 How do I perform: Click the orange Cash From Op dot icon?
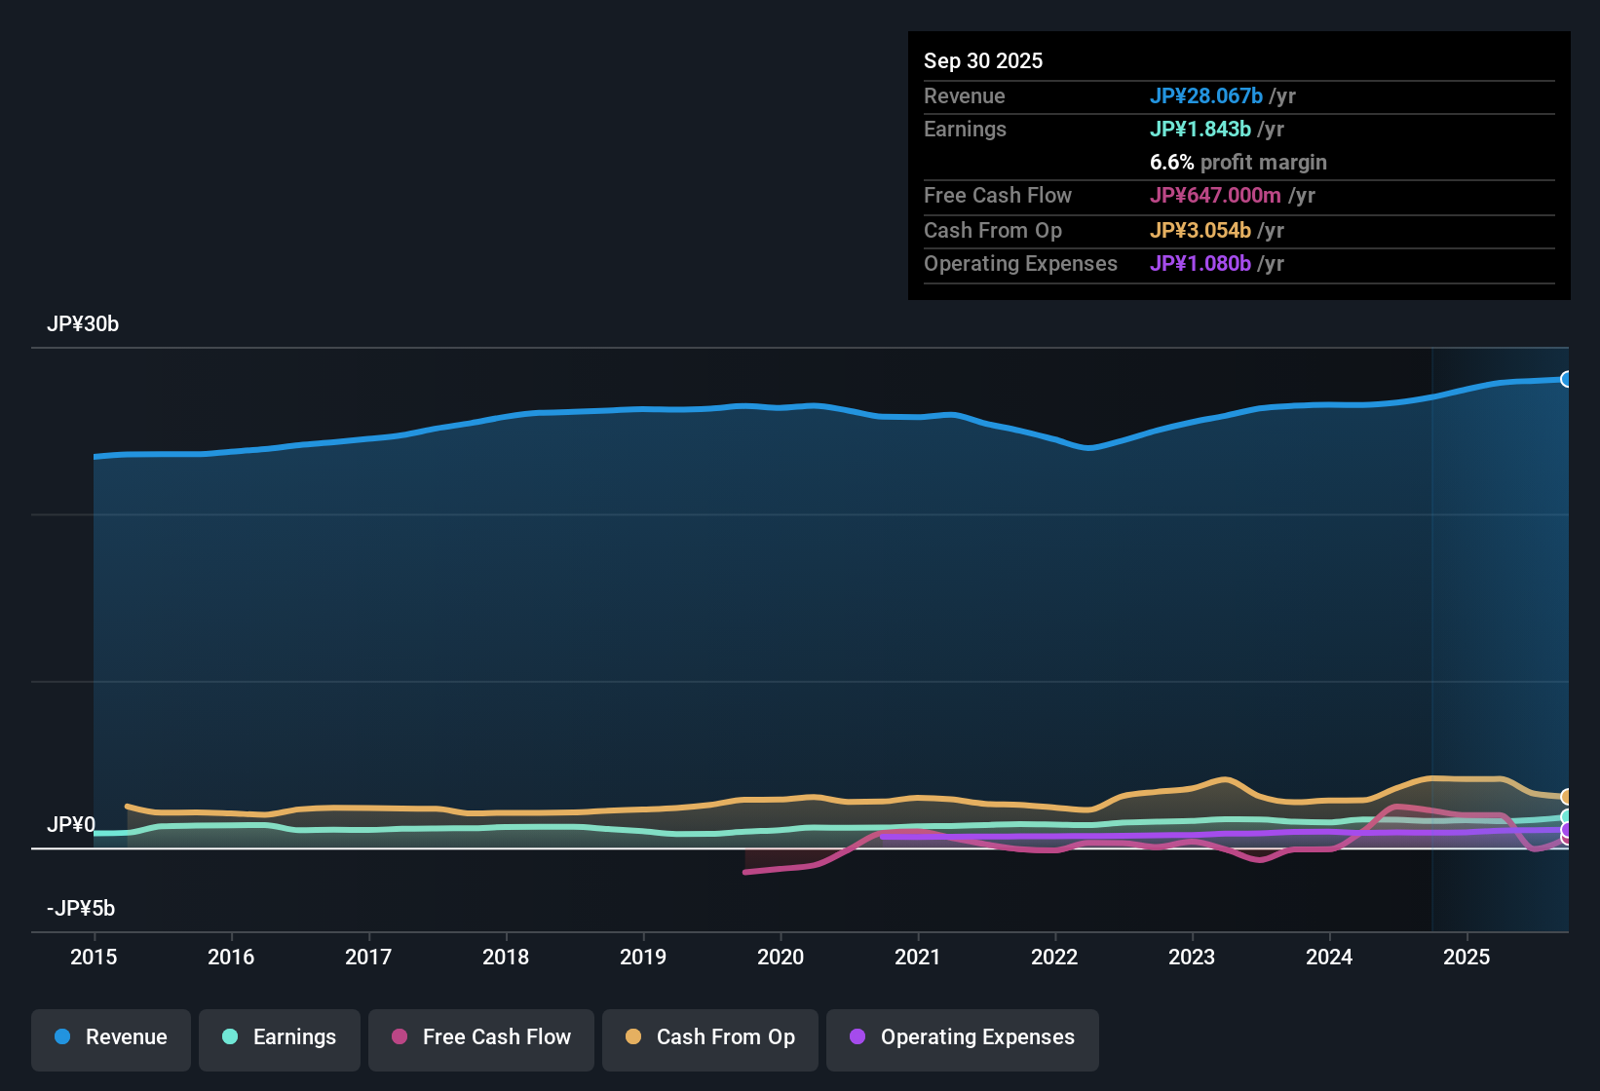click(x=633, y=1037)
